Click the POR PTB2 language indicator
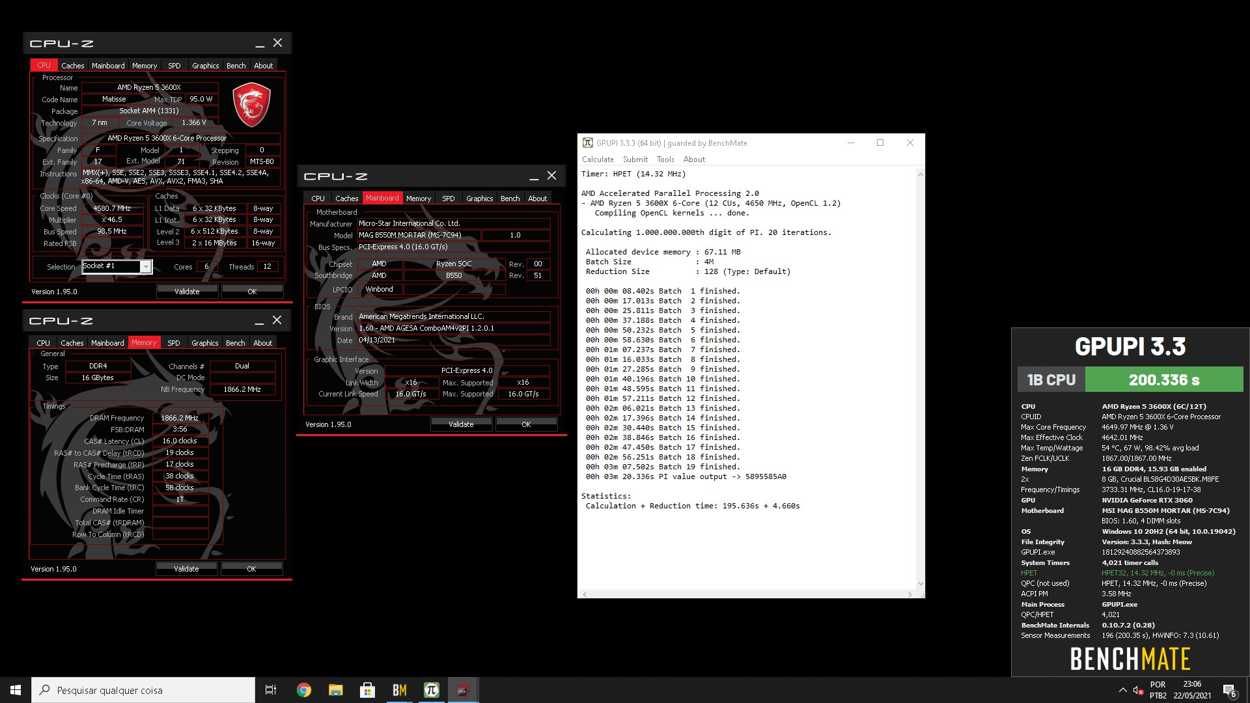This screenshot has width=1250, height=703. [x=1158, y=690]
